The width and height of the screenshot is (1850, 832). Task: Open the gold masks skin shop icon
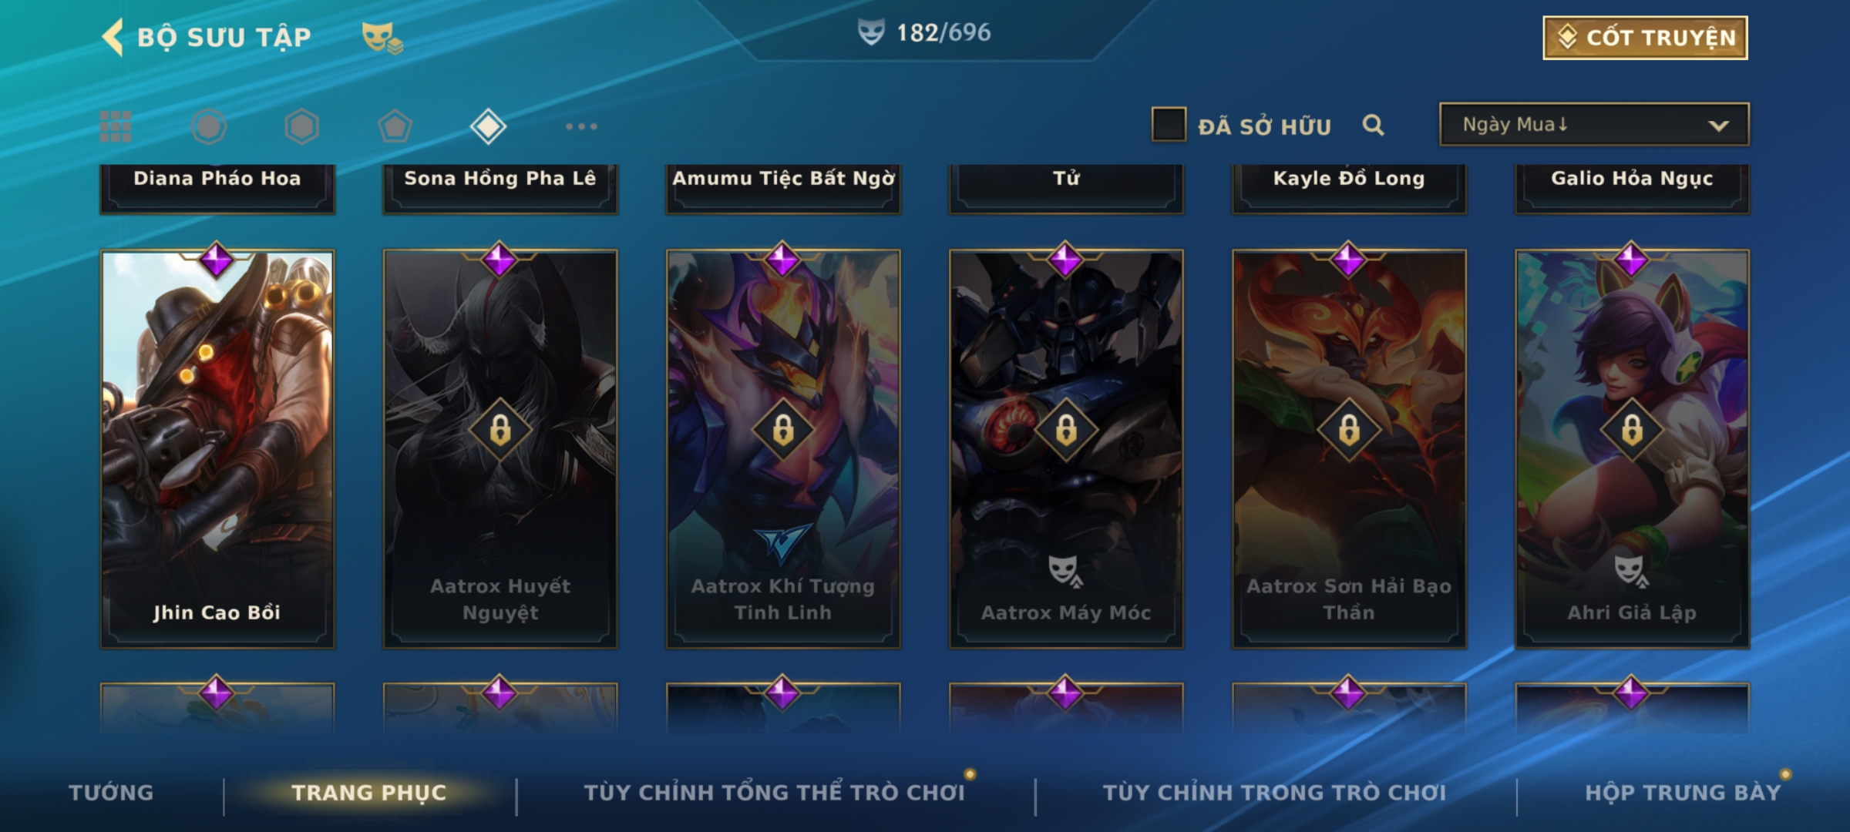click(382, 38)
